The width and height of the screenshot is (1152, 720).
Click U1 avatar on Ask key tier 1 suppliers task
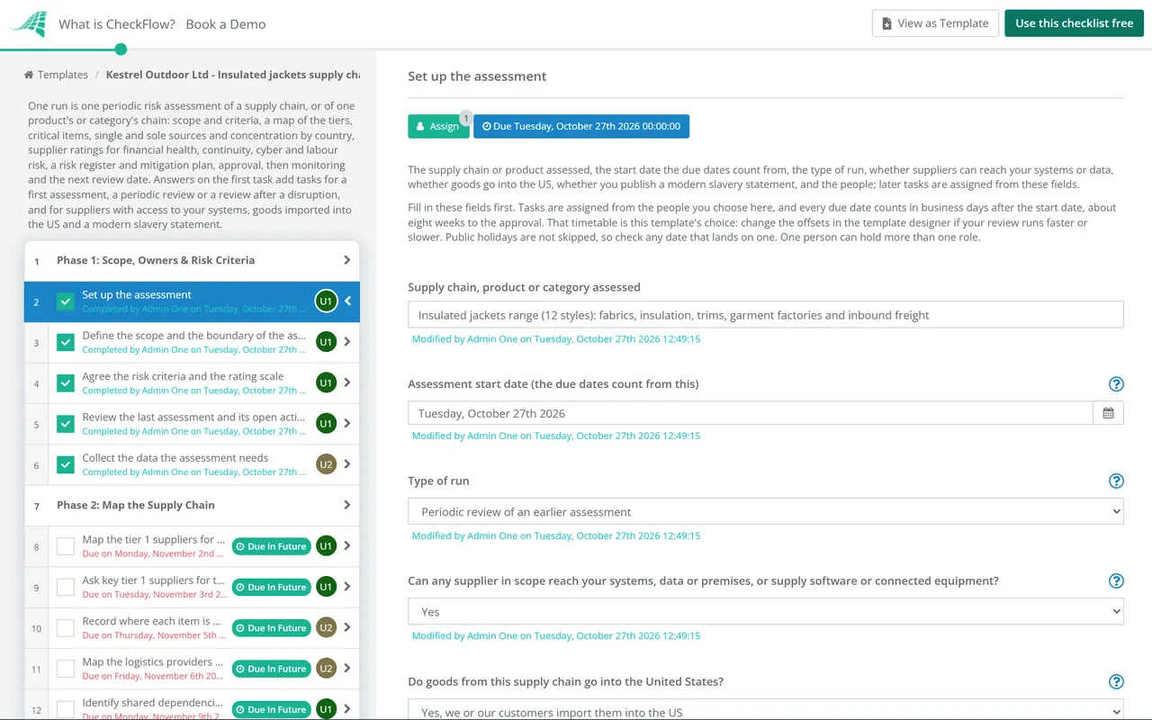[326, 587]
